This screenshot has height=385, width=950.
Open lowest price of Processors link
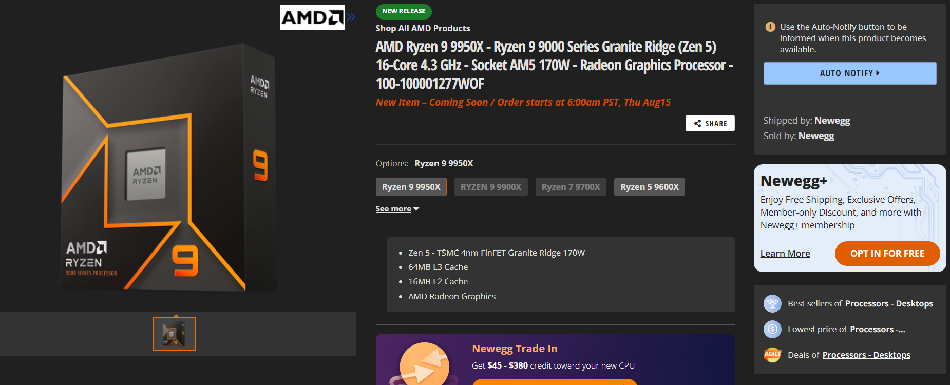(x=878, y=329)
